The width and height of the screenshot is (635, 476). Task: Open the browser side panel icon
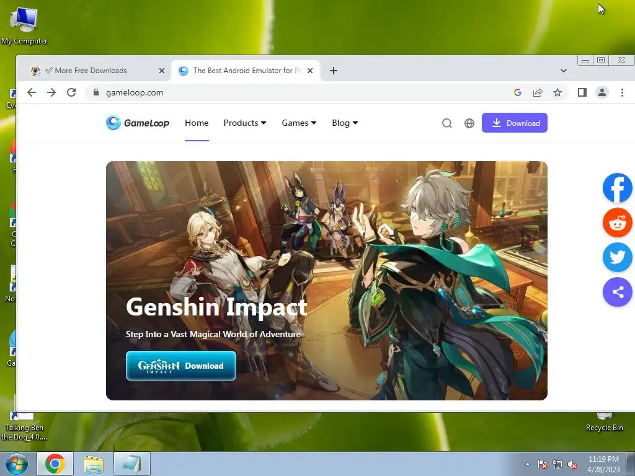point(582,92)
